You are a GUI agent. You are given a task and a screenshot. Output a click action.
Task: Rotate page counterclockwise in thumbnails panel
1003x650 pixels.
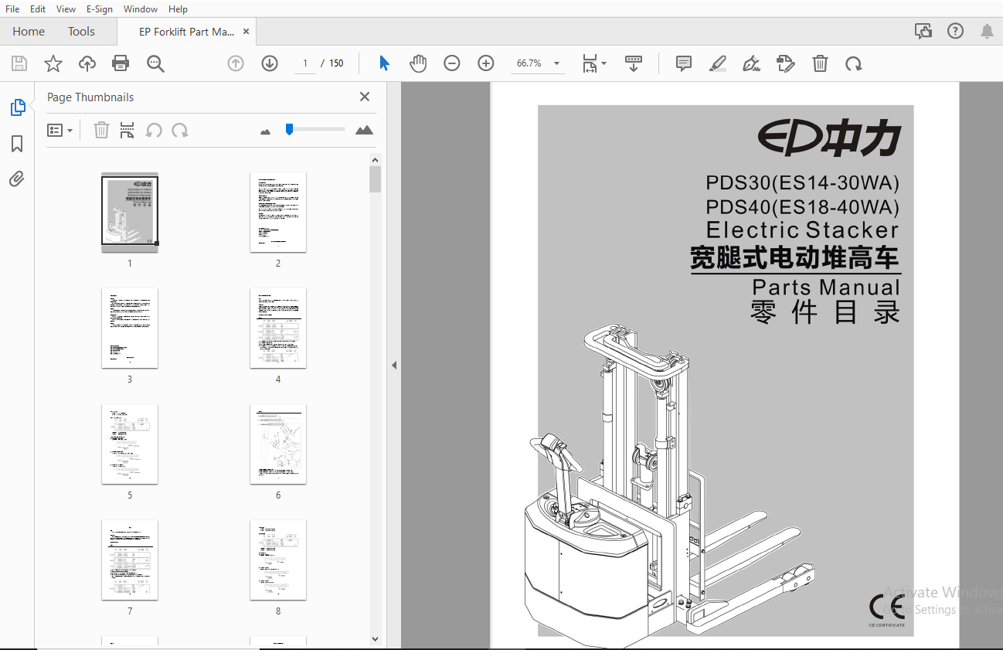click(x=154, y=130)
